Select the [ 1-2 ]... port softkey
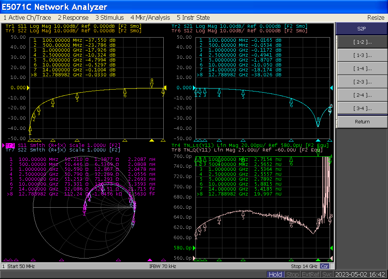This screenshot has width=388, height=279. tap(362, 42)
